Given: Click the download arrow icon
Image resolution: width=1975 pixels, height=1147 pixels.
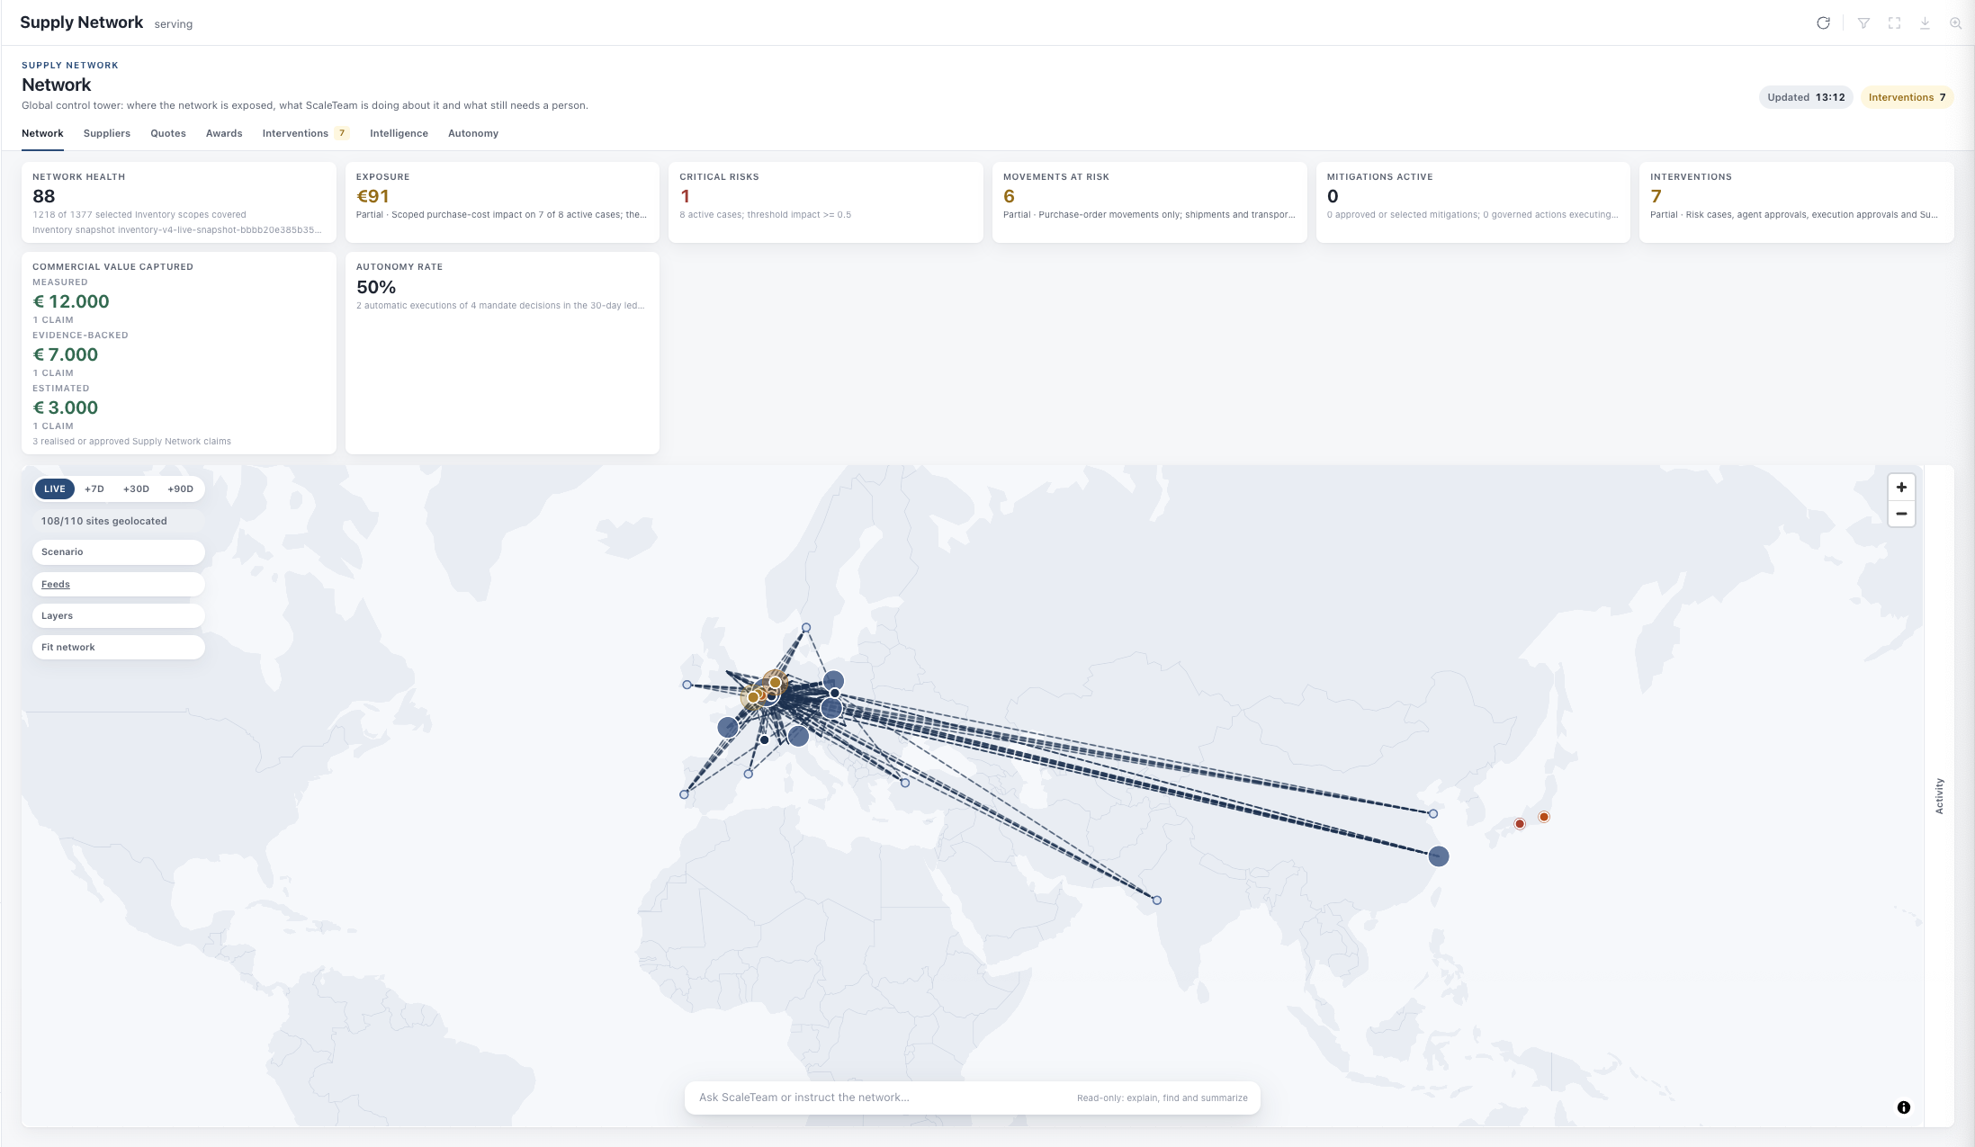Looking at the screenshot, I should tap(1925, 23).
